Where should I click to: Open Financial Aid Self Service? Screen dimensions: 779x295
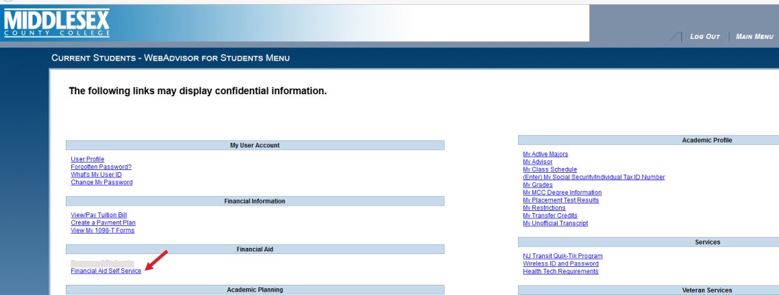tap(106, 271)
